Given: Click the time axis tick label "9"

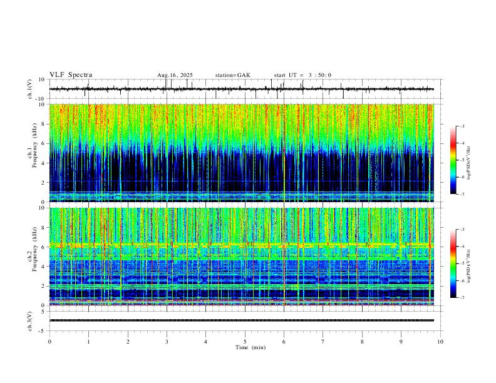Looking at the screenshot, I should click(401, 342).
